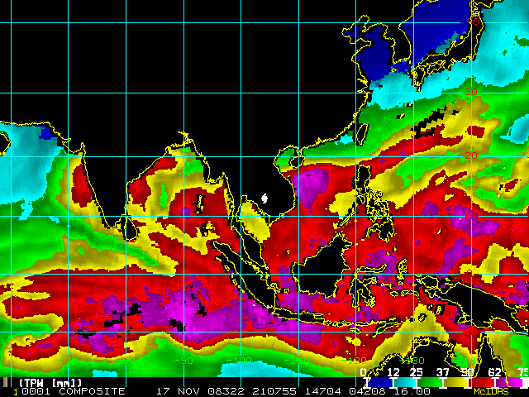Click the "0001" frame number text
The image size is (529, 397).
[36, 391]
